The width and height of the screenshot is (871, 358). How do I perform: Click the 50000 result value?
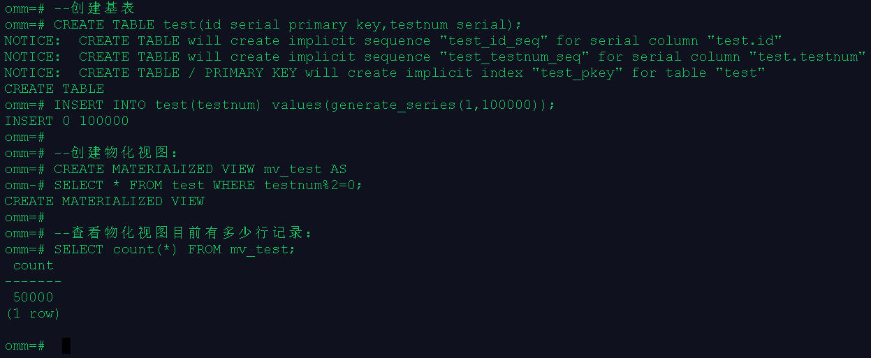[x=33, y=297]
